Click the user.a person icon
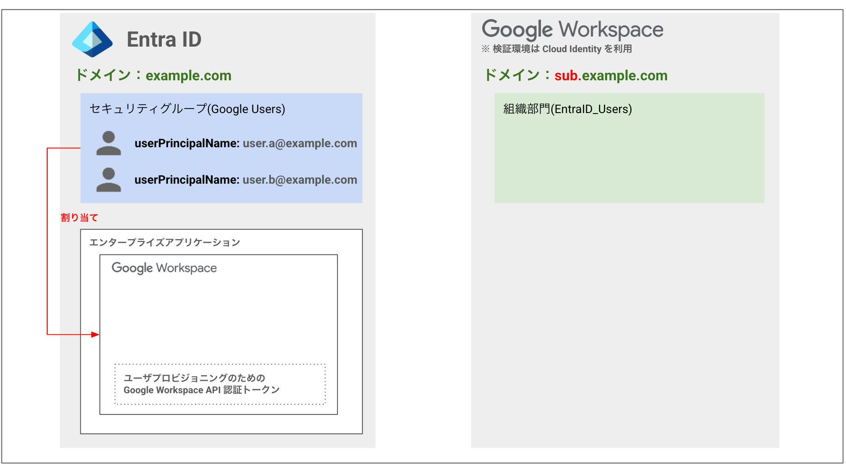846x468 pixels. [109, 143]
